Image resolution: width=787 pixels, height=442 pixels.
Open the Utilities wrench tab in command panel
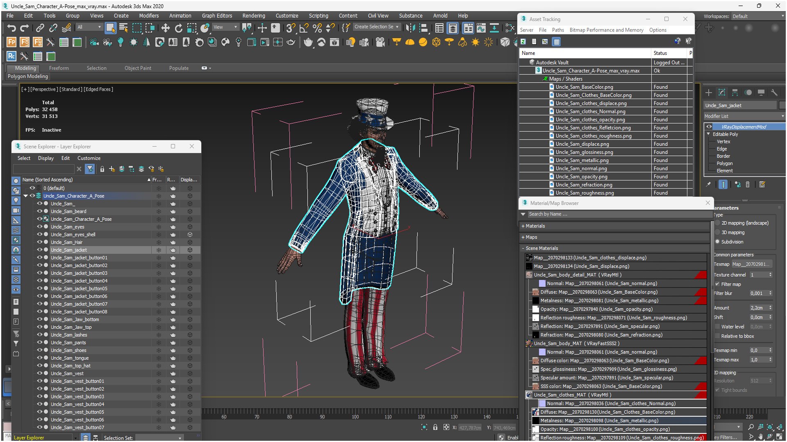774,92
